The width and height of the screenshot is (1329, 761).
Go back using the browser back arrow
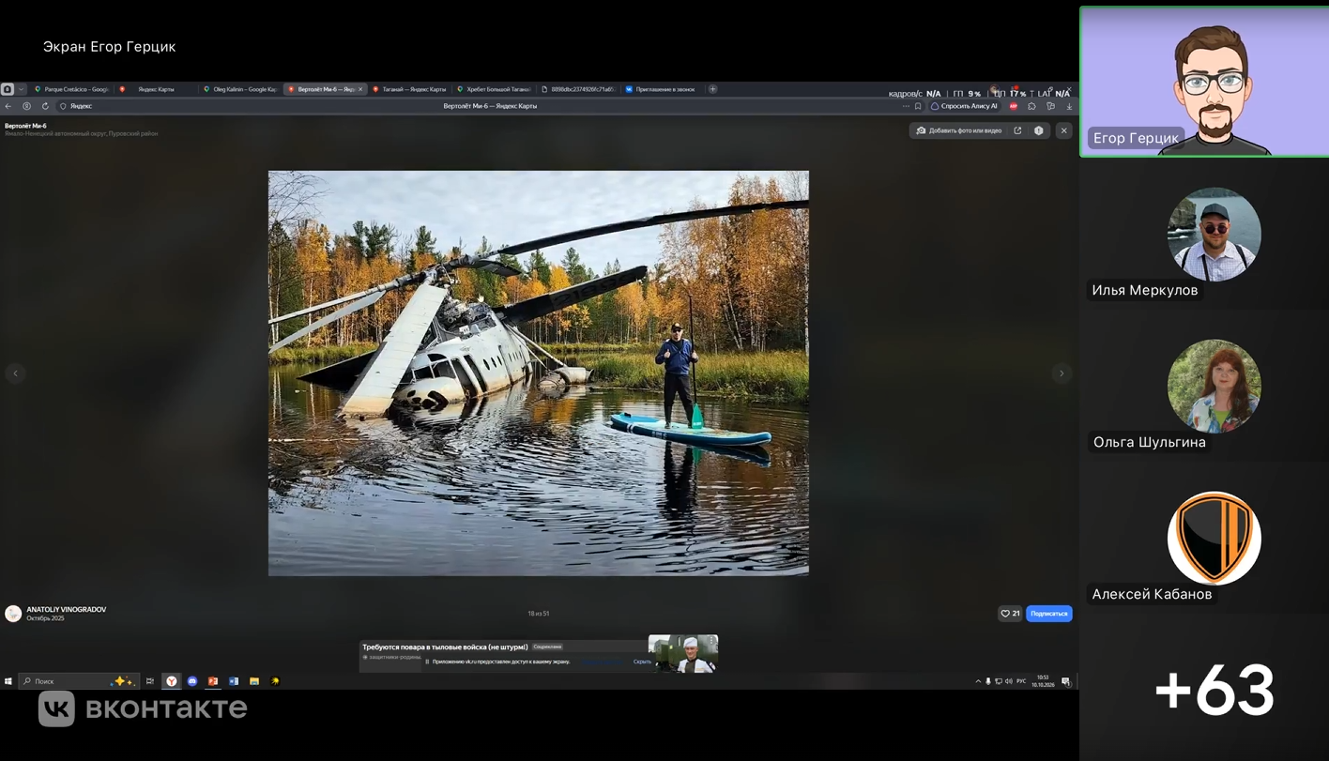[8, 106]
